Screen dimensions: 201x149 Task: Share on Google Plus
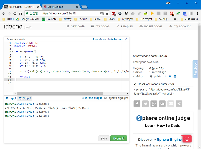154,104
